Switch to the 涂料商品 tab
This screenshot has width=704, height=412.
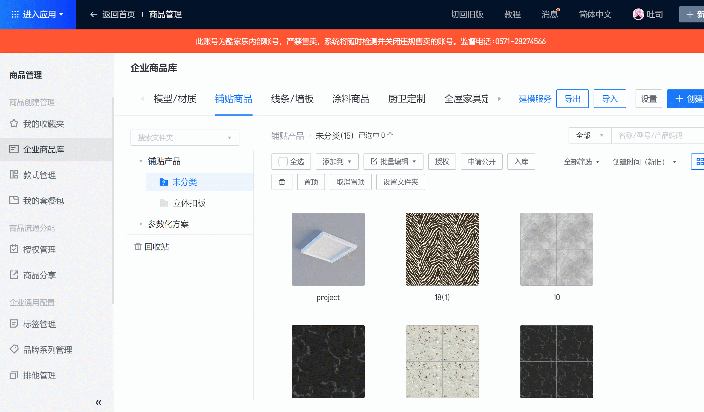pos(351,99)
